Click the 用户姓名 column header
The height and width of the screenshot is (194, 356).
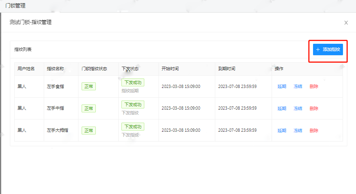tap(26, 69)
